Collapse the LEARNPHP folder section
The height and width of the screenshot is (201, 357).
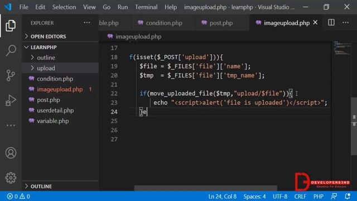pos(60,47)
